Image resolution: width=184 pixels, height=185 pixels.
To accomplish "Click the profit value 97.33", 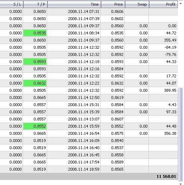I will [x=171, y=112].
